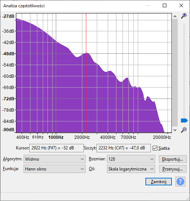Viewport: 190px width, 201px height.
Task: Click the -72dB axis label
Action: [8, 99]
